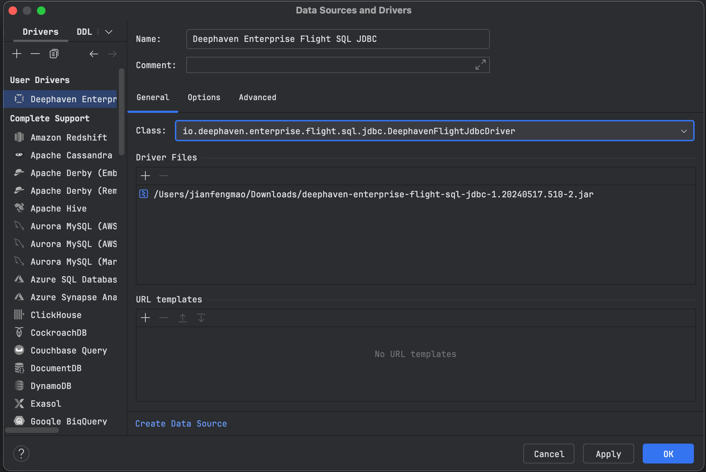The width and height of the screenshot is (706, 472).
Task: Add a new URL template
Action: 145,318
